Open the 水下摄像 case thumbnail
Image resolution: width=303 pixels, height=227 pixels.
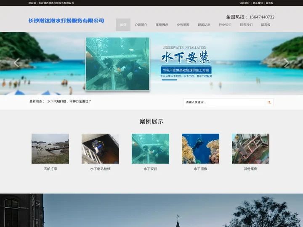[x=200, y=149]
